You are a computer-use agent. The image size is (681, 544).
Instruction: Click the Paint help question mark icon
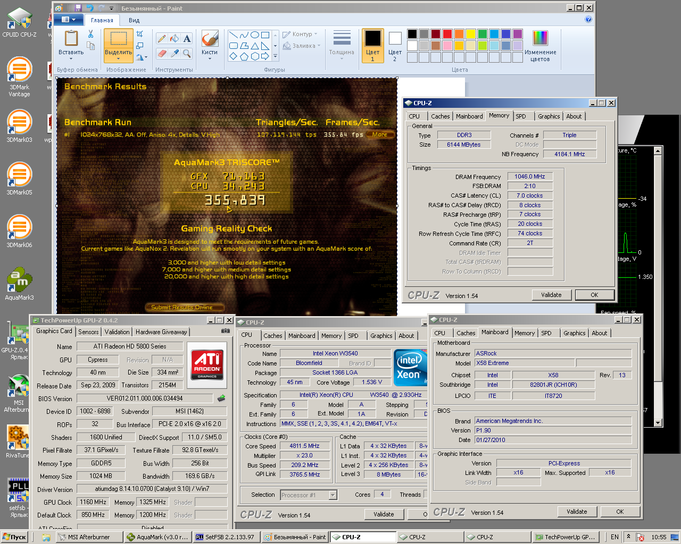[588, 20]
